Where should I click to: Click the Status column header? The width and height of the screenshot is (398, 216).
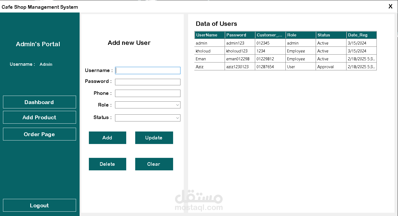tap(331, 35)
